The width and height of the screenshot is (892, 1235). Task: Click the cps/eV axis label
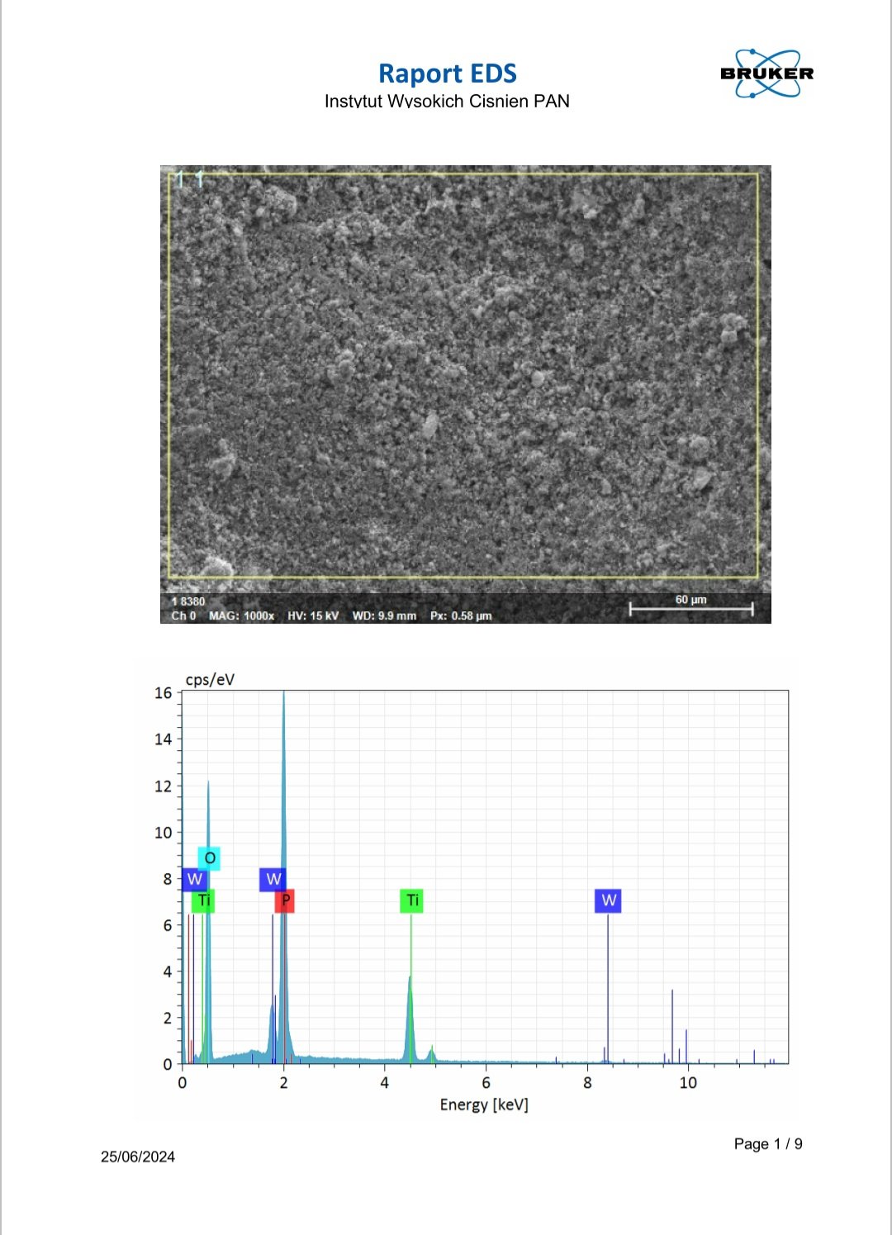[210, 680]
